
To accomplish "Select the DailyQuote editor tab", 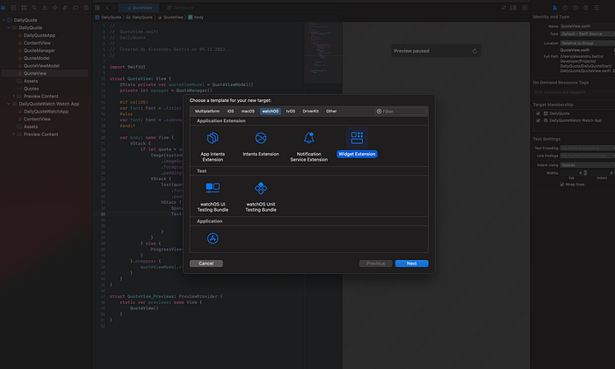I will coord(180,7).
